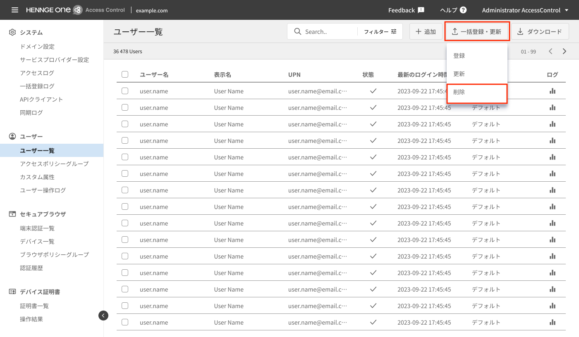Screen dimensions: 579x337
Task: Expand the Administrator AccessControl account dropdown
Action: pos(525,10)
